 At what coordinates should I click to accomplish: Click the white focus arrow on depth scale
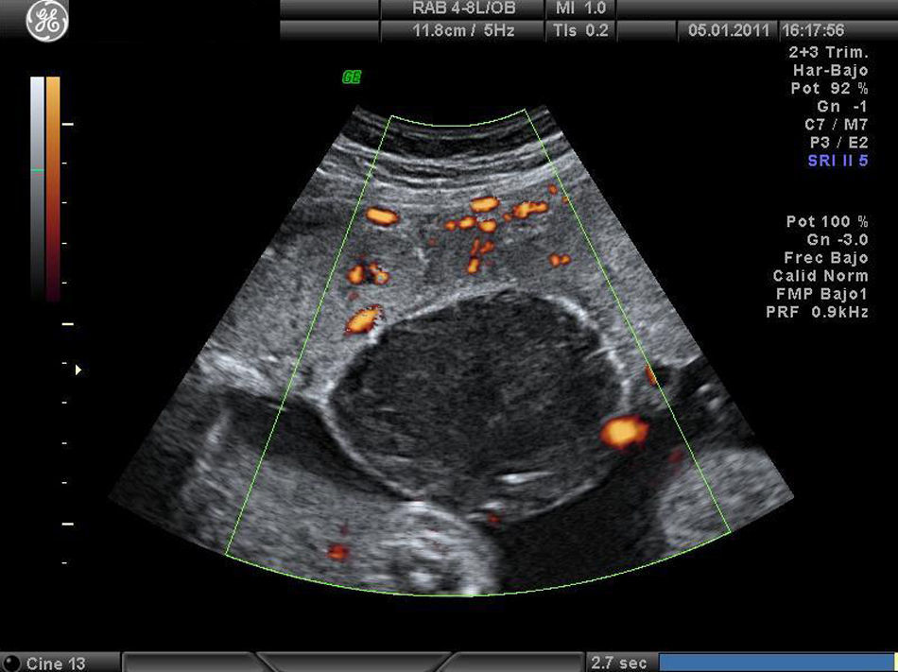click(x=78, y=370)
